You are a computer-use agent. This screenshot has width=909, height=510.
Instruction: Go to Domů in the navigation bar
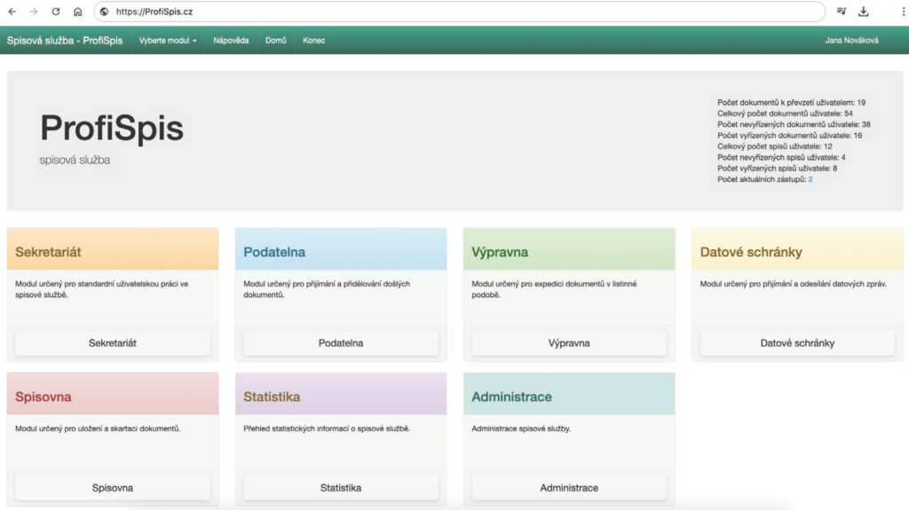(276, 41)
